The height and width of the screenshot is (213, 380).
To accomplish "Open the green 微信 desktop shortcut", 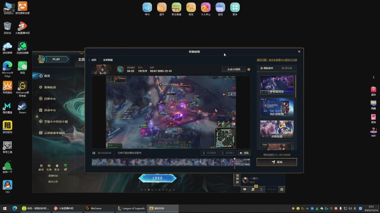I will (x=22, y=67).
